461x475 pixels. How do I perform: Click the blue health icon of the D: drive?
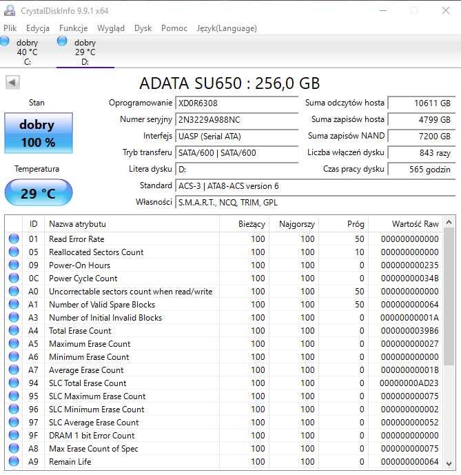click(x=62, y=41)
